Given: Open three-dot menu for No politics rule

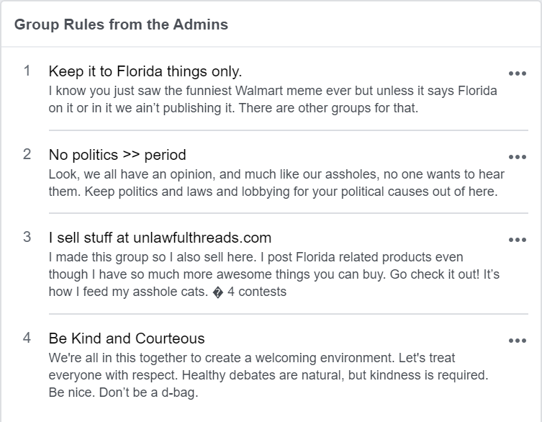Looking at the screenshot, I should tap(517, 157).
